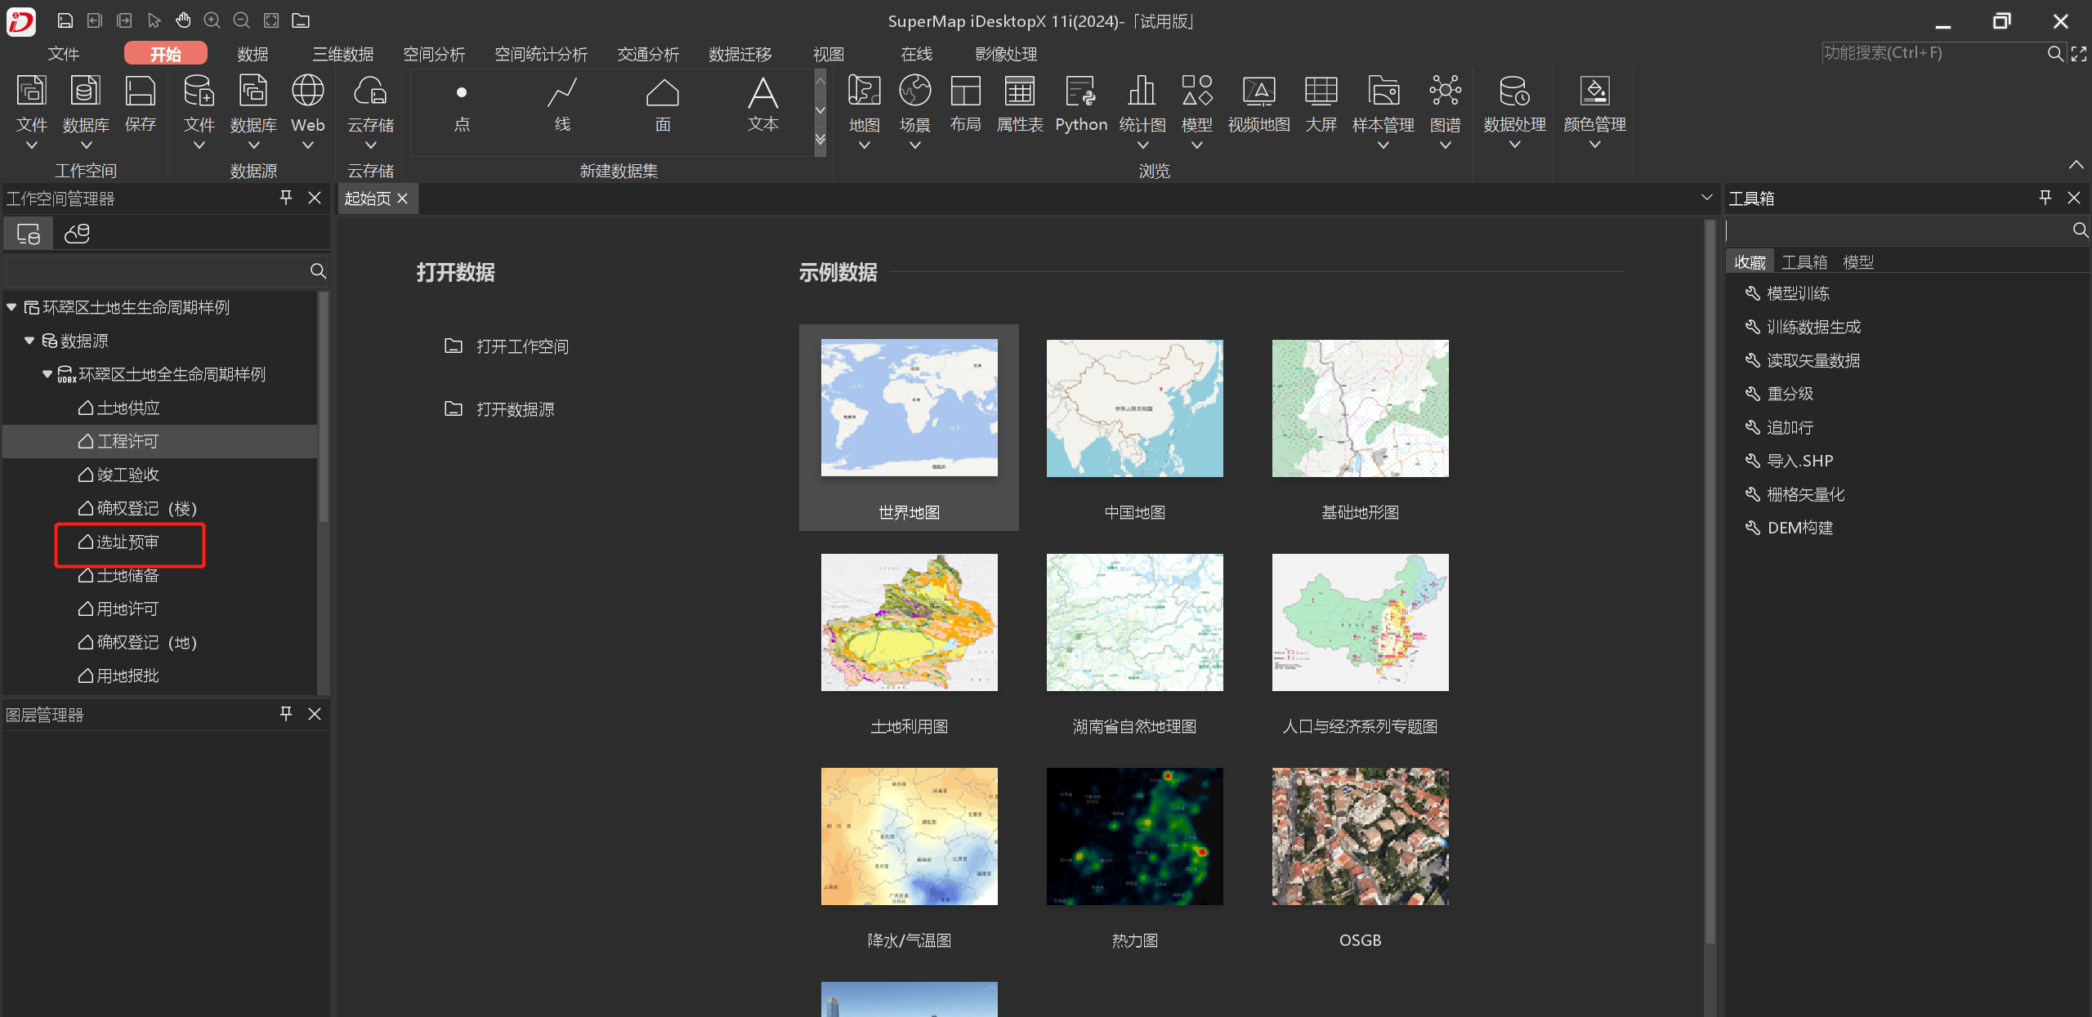Collapse the 环翠区土地全生命周期样例 datasource node
Image resolution: width=2092 pixels, height=1017 pixels.
coord(47,374)
